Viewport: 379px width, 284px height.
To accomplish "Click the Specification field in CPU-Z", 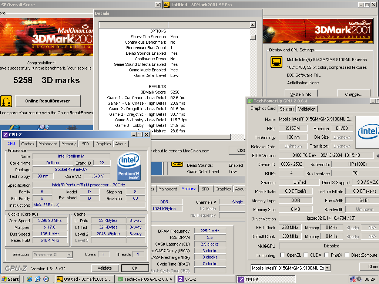I will (89, 185).
